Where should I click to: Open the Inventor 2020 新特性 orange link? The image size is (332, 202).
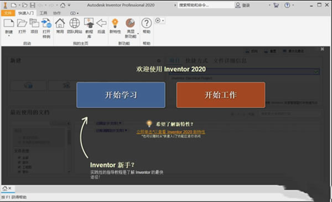point(170,132)
